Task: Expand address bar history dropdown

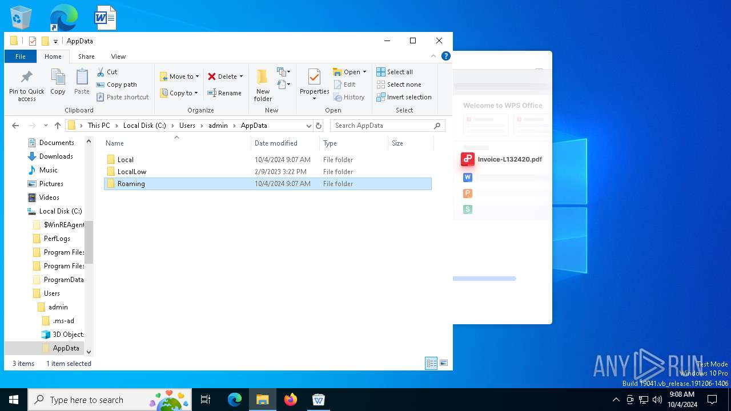Action: point(308,126)
